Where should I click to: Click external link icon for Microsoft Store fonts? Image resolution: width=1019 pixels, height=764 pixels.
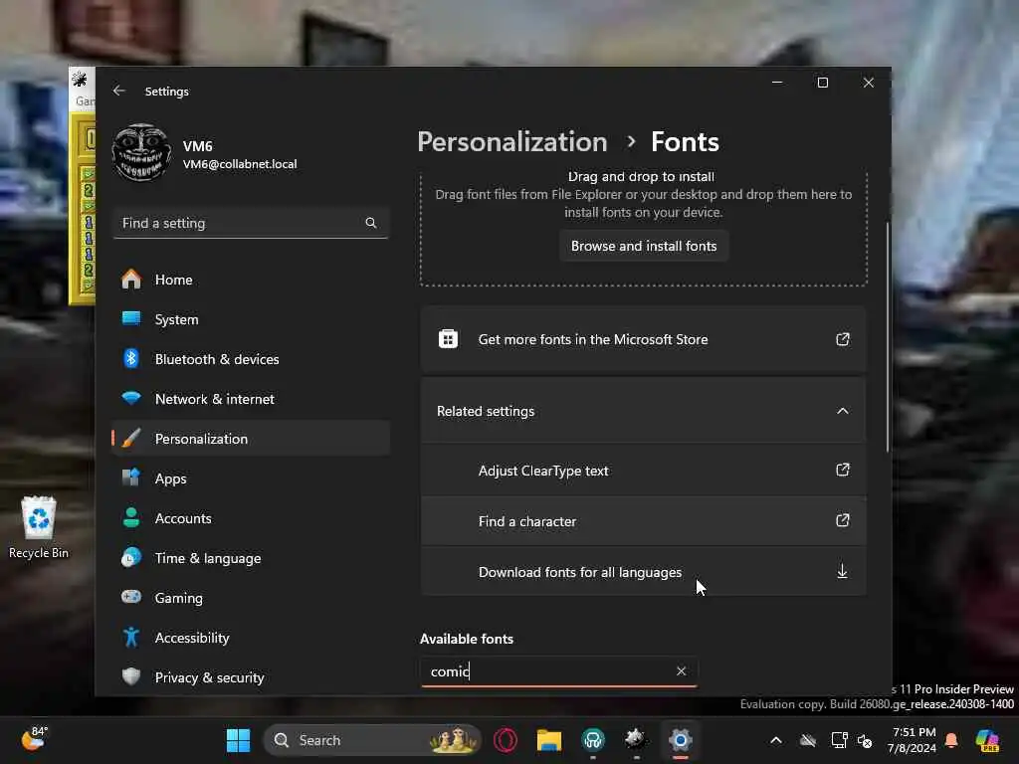[843, 339]
